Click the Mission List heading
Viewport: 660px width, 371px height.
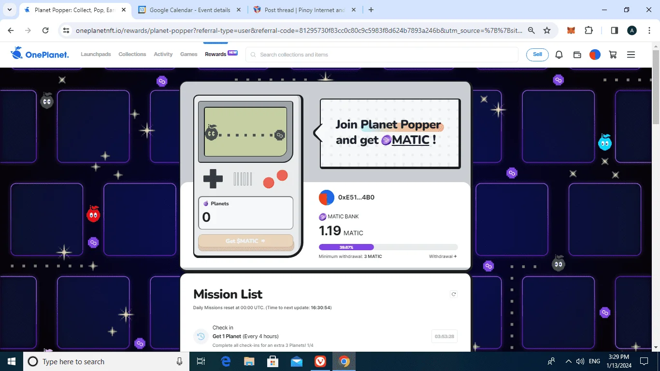coord(228,294)
